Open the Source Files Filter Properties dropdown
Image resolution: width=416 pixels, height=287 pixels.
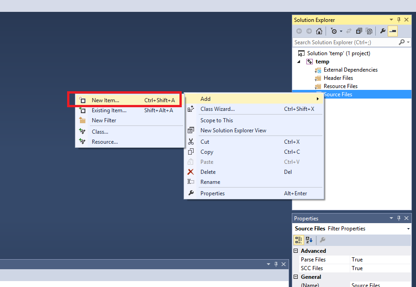click(x=408, y=229)
